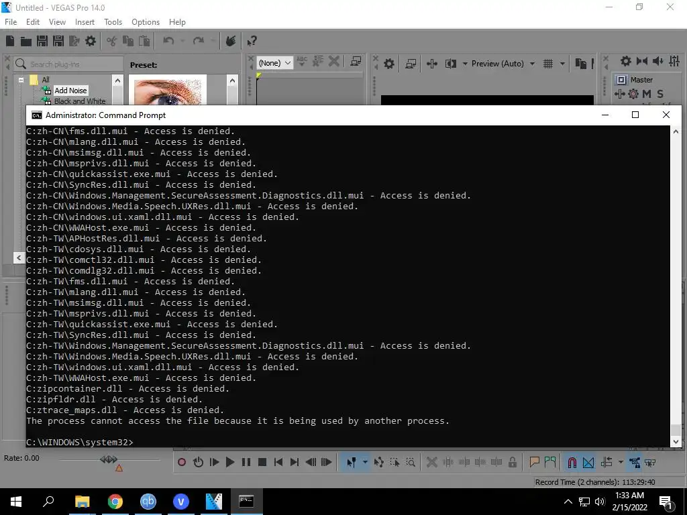This screenshot has width=687, height=515.
Task: Toggle Loop Playback button
Action: pyautogui.click(x=198, y=463)
